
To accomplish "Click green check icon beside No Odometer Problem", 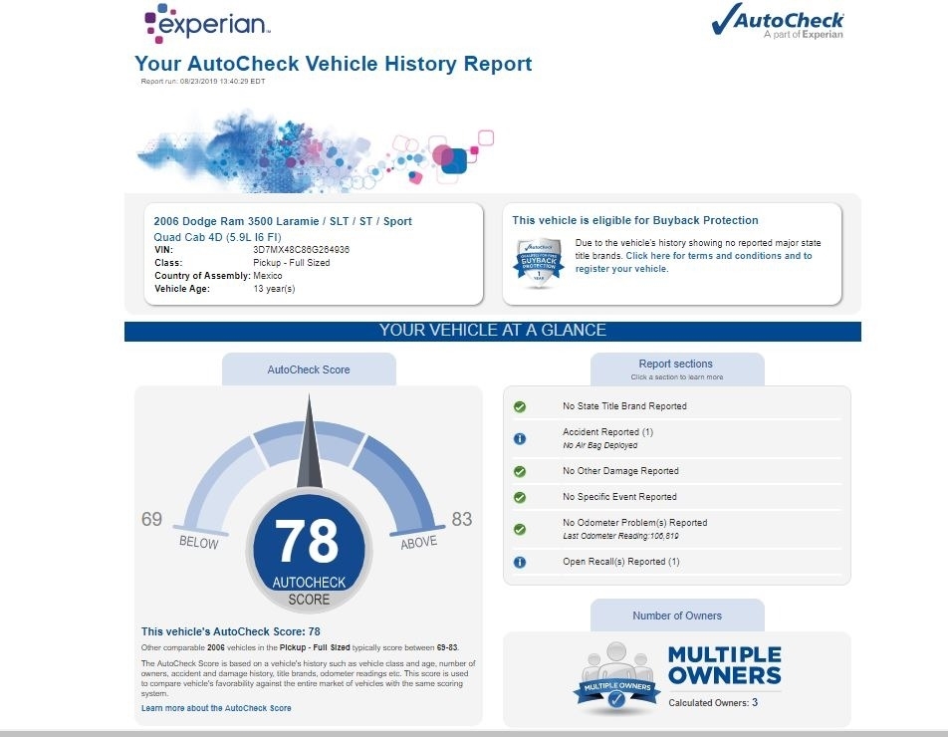I will click(x=519, y=529).
